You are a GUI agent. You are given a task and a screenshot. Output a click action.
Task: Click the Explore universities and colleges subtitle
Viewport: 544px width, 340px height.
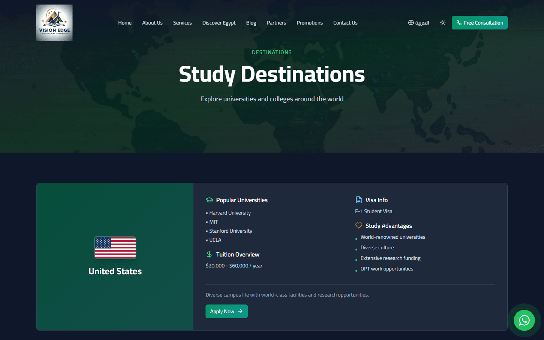[272, 99]
